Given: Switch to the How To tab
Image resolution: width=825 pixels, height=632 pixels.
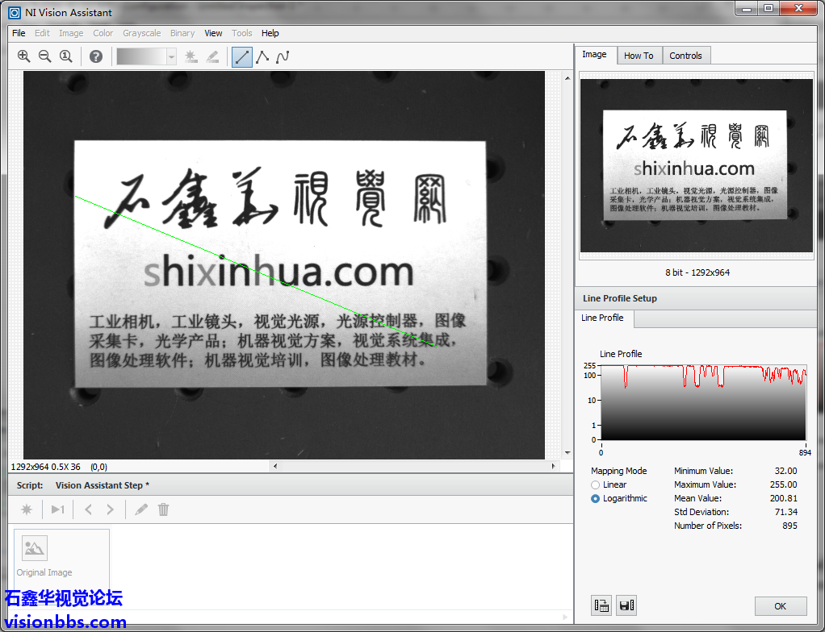Looking at the screenshot, I should point(639,56).
